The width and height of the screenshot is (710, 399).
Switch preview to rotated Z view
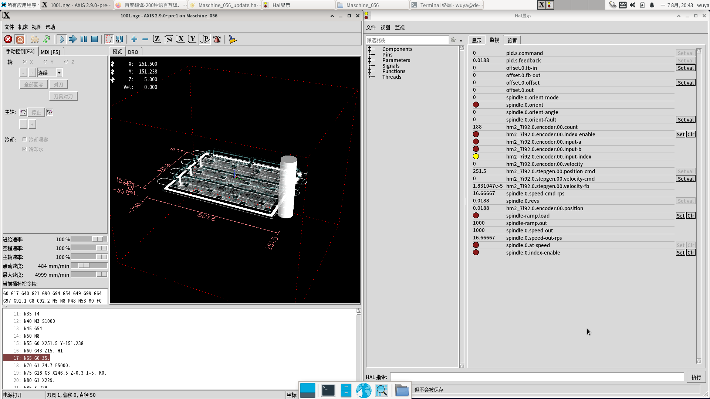coord(169,39)
